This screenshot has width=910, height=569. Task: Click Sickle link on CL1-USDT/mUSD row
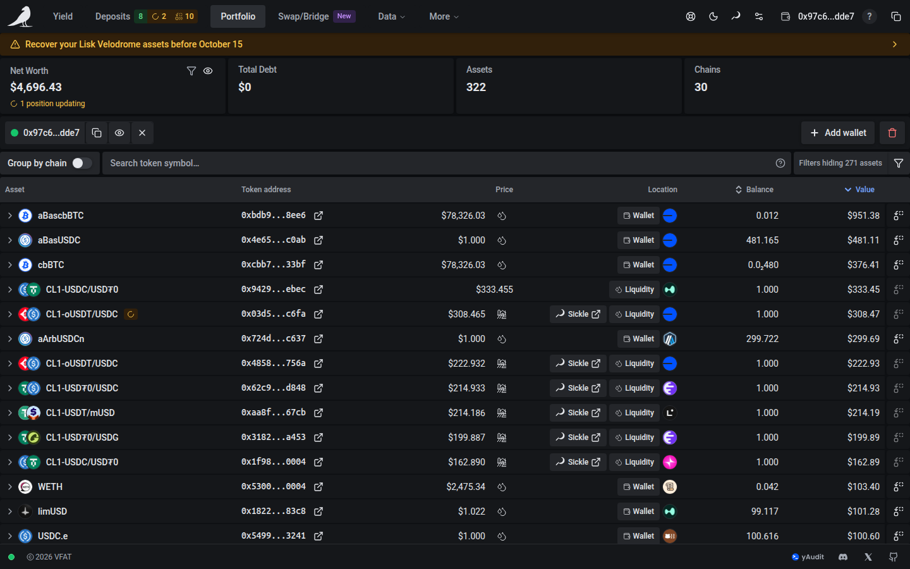[578, 413]
